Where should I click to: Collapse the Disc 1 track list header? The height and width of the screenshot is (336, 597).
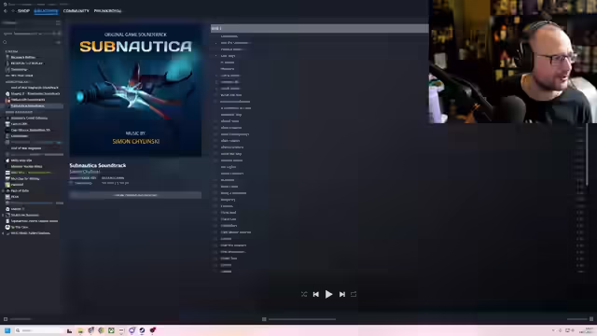point(319,28)
